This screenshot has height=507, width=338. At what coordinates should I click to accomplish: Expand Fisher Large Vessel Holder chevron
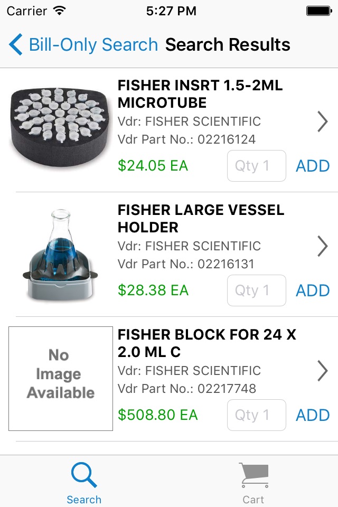pos(322,246)
